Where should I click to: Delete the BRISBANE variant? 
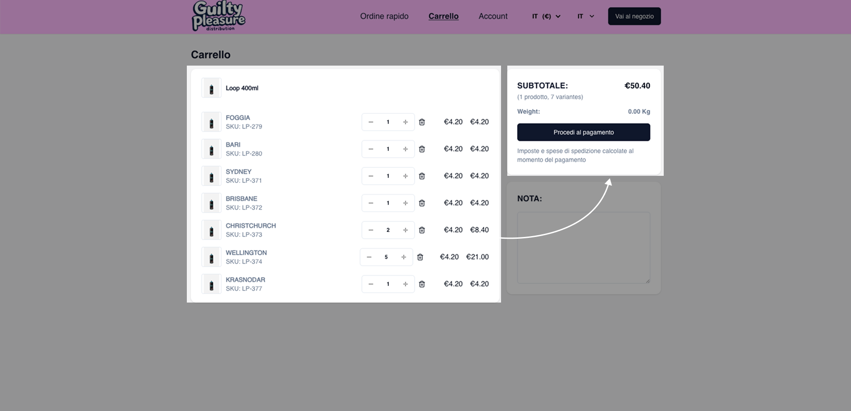(x=421, y=203)
